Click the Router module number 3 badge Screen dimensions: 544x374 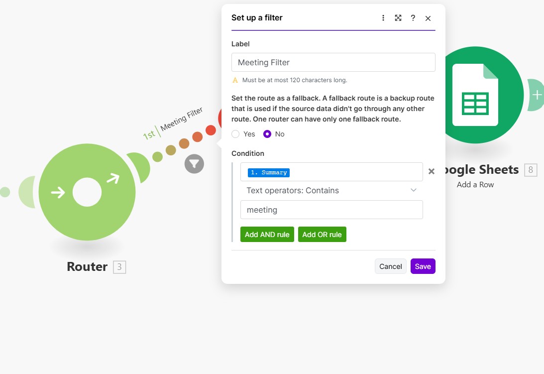[x=119, y=267]
